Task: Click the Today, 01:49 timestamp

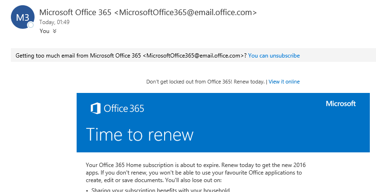Action: coord(54,22)
